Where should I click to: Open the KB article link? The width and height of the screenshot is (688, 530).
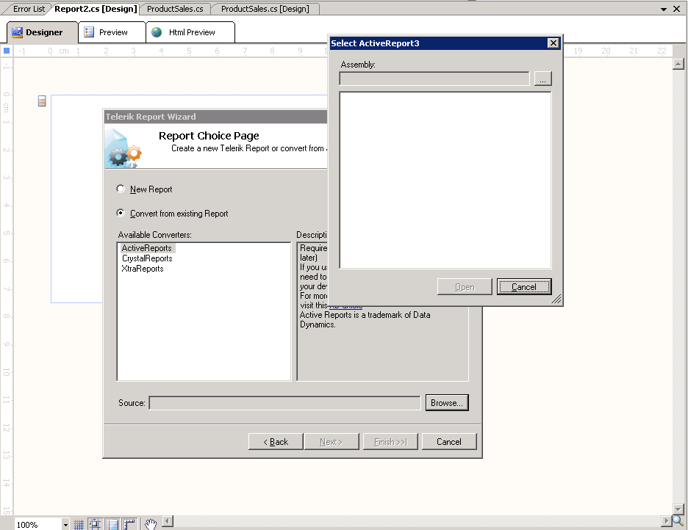click(345, 306)
